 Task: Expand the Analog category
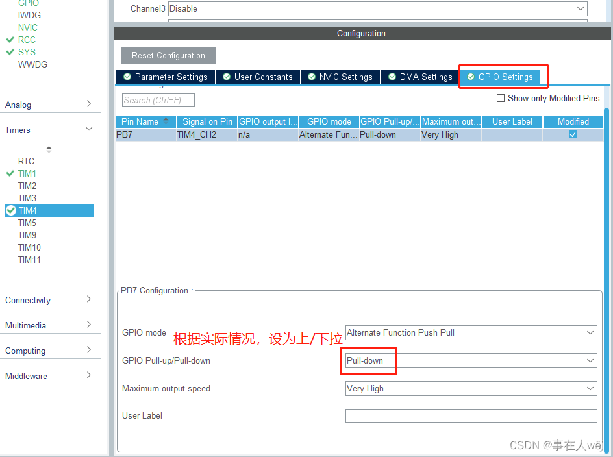click(x=50, y=105)
